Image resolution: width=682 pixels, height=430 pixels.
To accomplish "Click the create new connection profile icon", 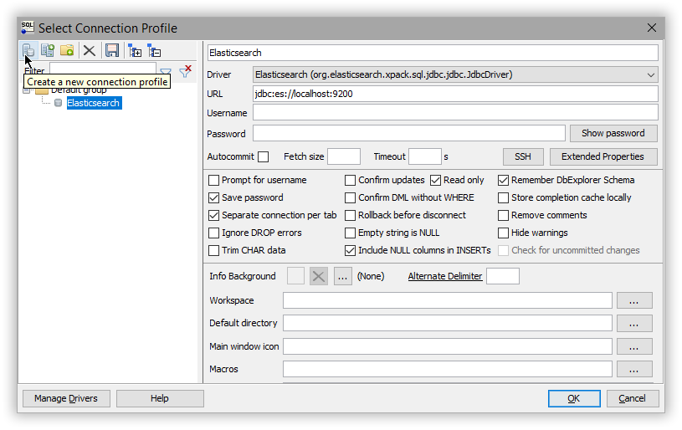I will 28,50.
